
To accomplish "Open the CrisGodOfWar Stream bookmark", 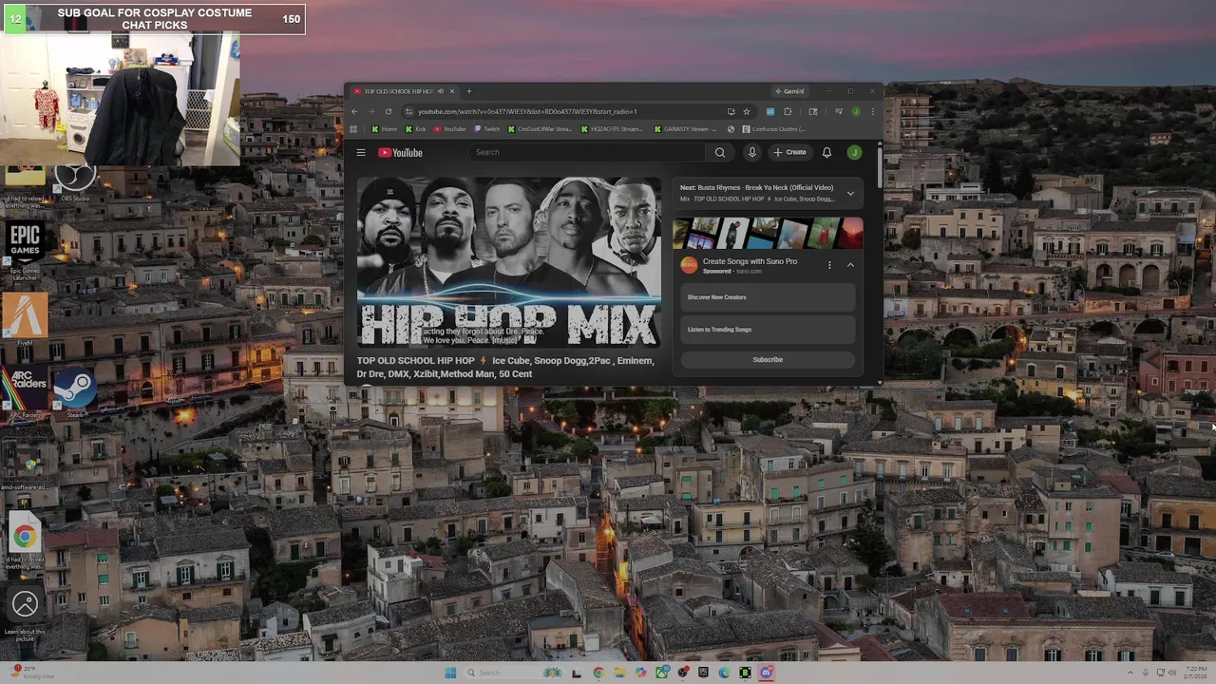I will (x=540, y=129).
